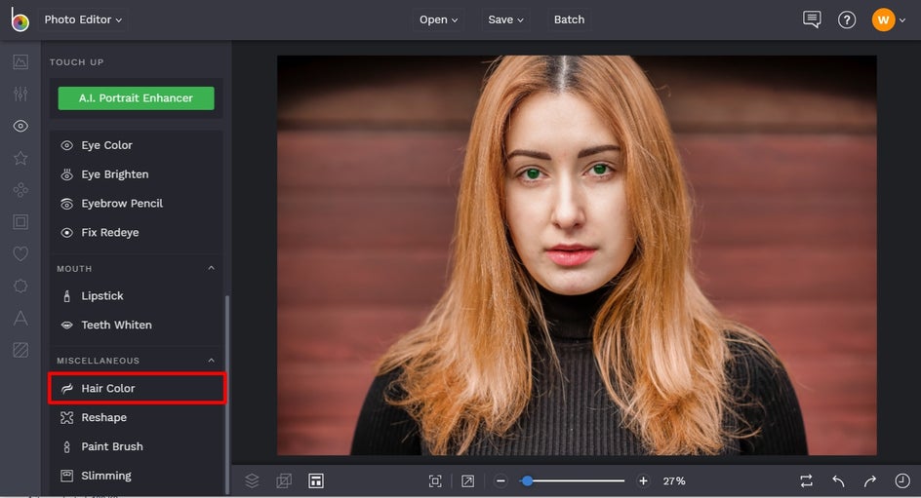Click the zoom slider handle
This screenshot has width=921, height=498.
[527, 480]
